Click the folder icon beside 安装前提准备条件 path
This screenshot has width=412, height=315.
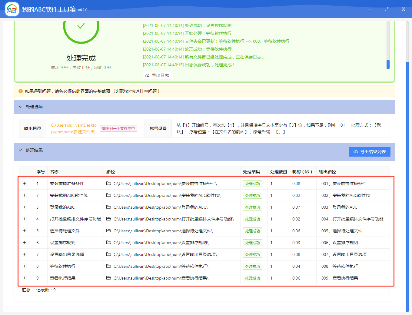pyautogui.click(x=109, y=184)
